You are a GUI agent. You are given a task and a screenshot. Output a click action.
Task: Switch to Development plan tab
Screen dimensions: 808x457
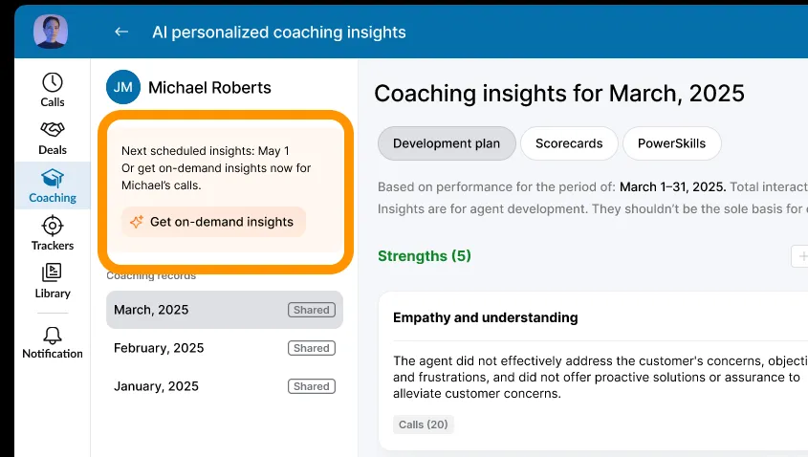(447, 143)
